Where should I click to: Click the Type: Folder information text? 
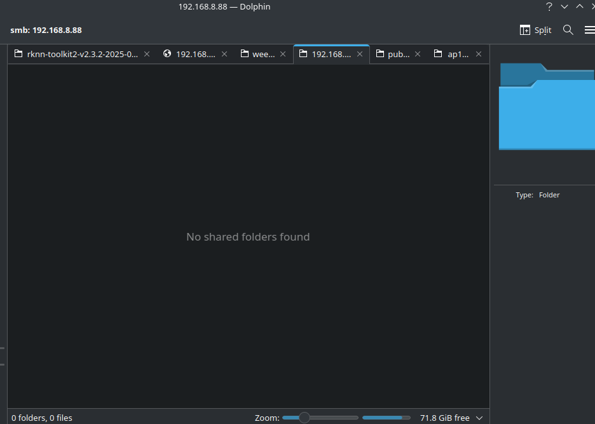click(537, 195)
